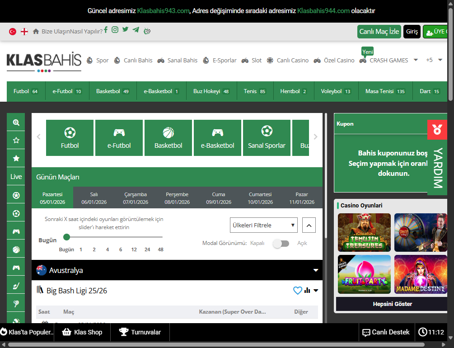The width and height of the screenshot is (454, 348).
Task: Select the Çarşamba 07/01/2026 tab
Action: [x=136, y=198]
